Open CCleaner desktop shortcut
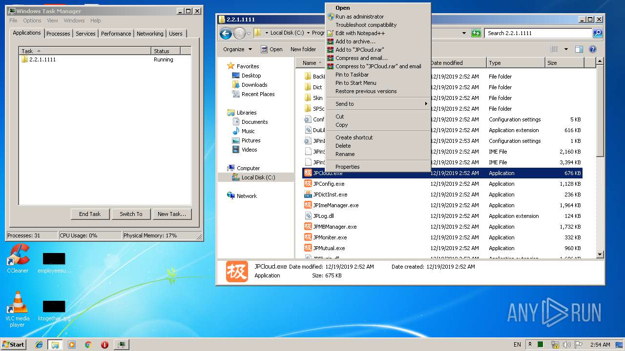The width and height of the screenshot is (625, 351). pyautogui.click(x=18, y=258)
